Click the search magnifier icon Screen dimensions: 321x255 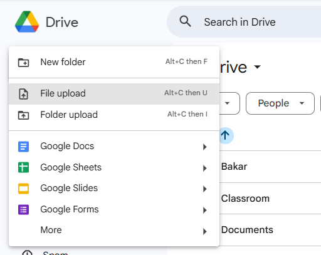tap(185, 21)
